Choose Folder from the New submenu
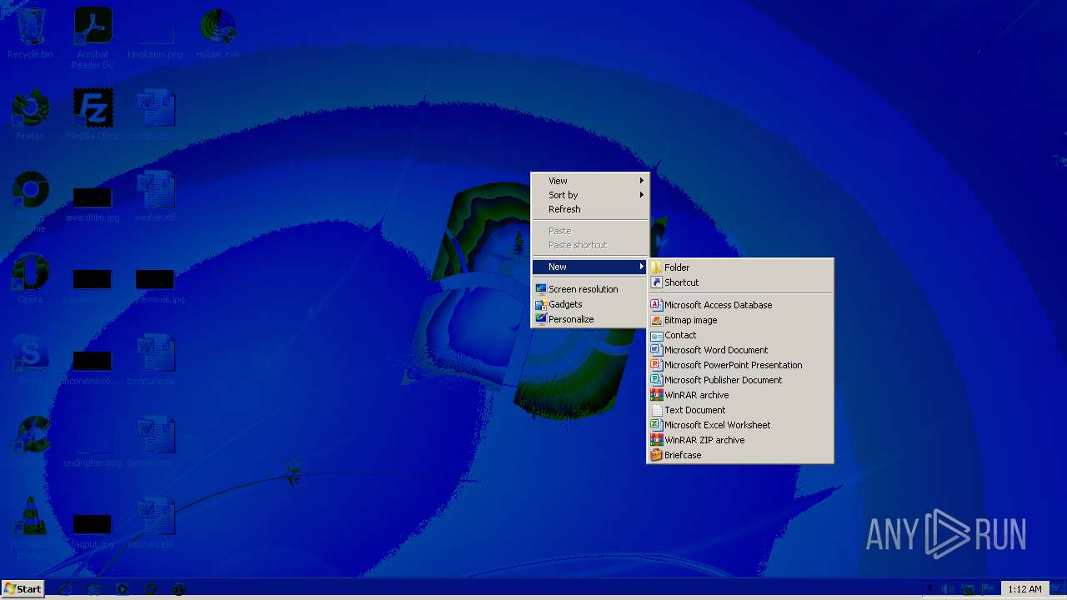The image size is (1067, 600). tap(740, 267)
